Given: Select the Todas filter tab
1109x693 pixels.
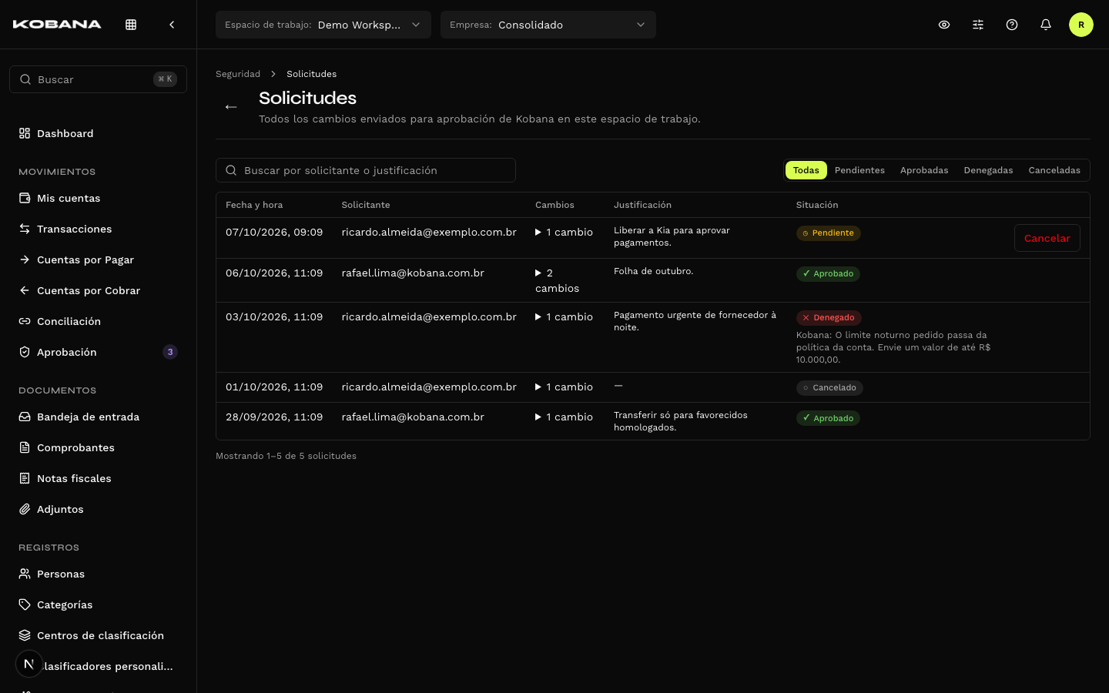Looking at the screenshot, I should click(806, 170).
